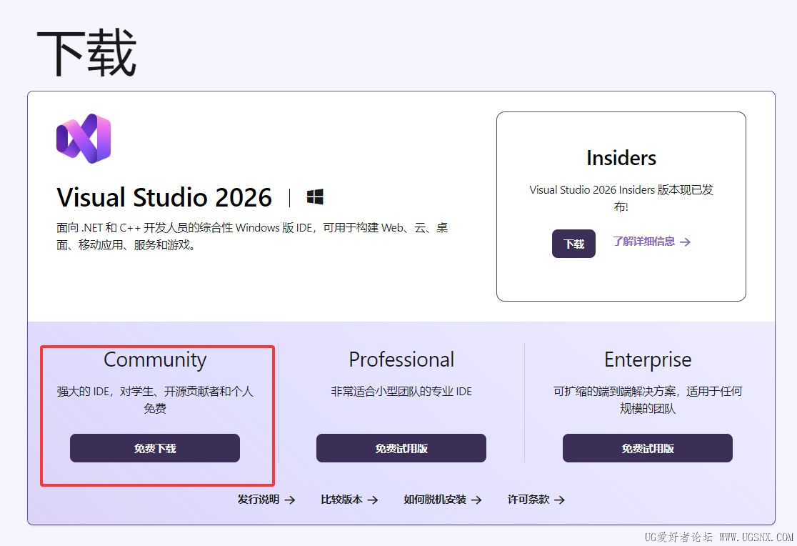Open the 发行说明 link
Screen dimensions: 797x546
[x=266, y=500]
